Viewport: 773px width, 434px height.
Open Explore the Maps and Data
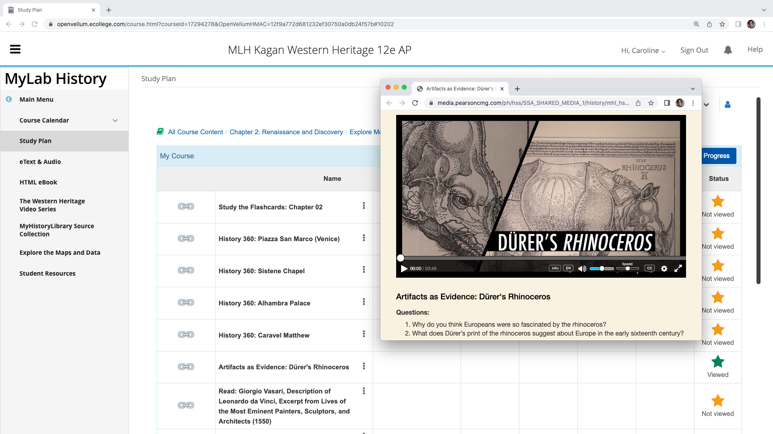coord(60,252)
